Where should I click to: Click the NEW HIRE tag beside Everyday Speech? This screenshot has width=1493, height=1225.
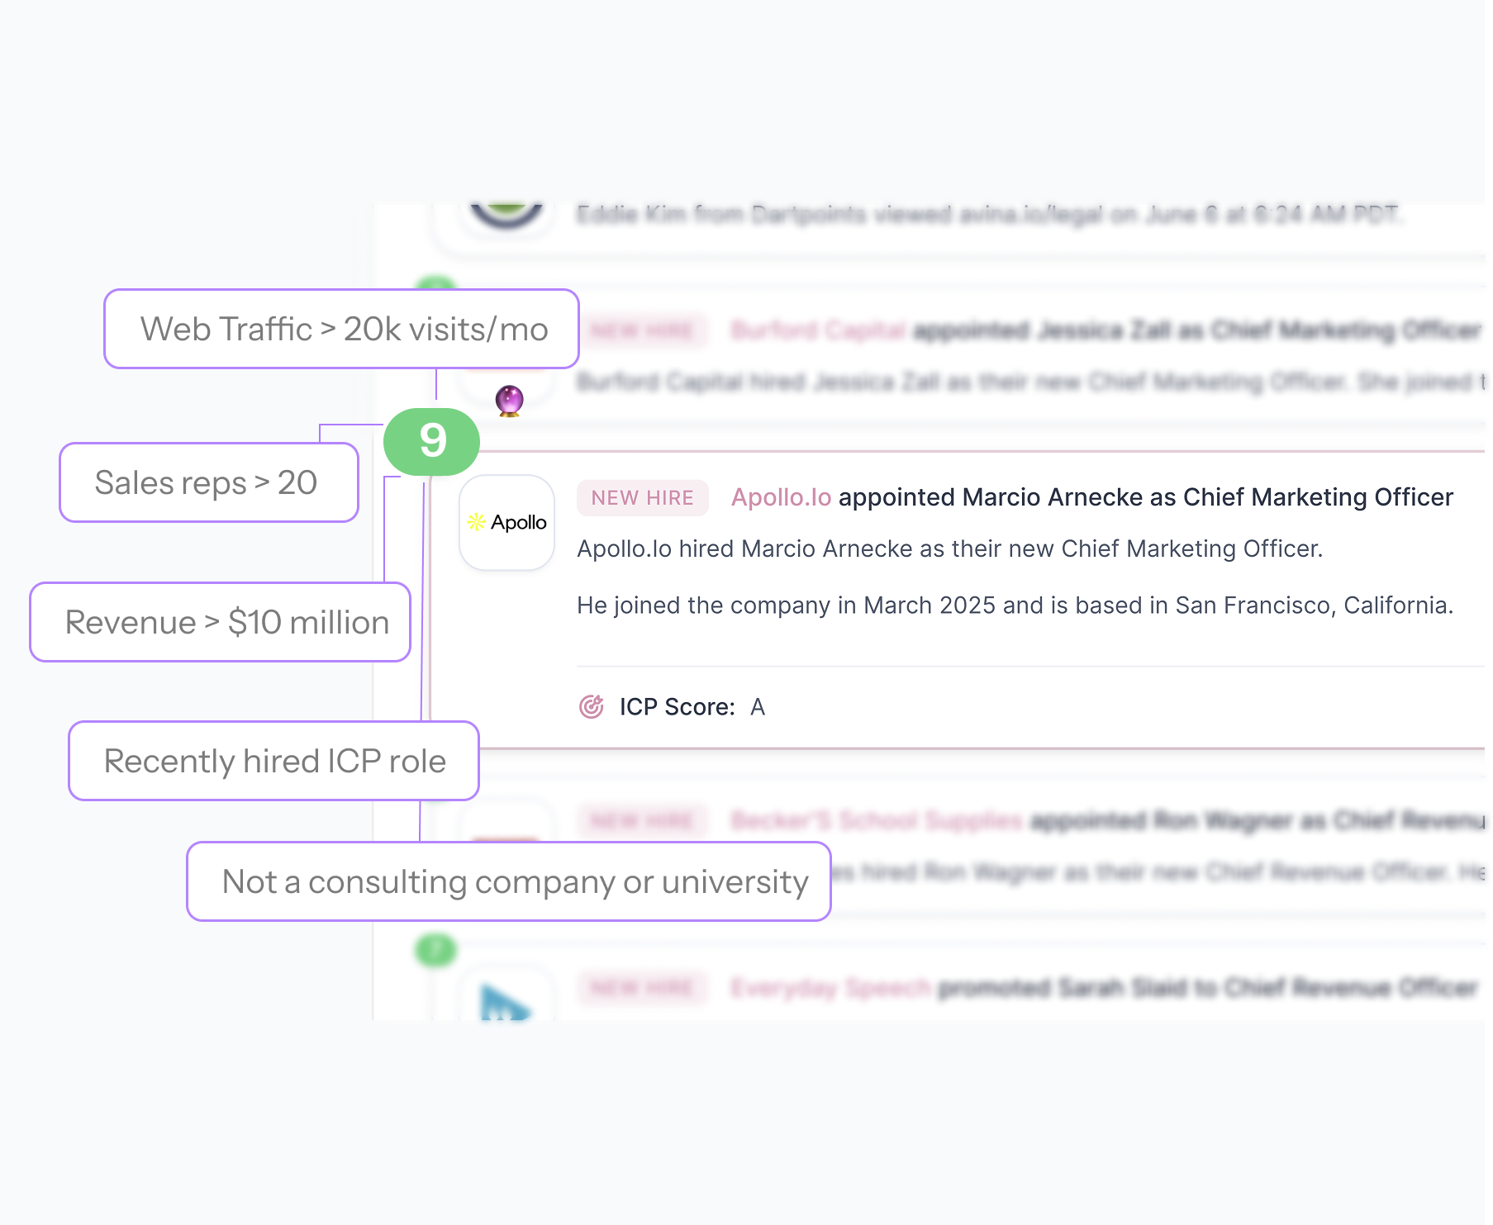pos(642,988)
